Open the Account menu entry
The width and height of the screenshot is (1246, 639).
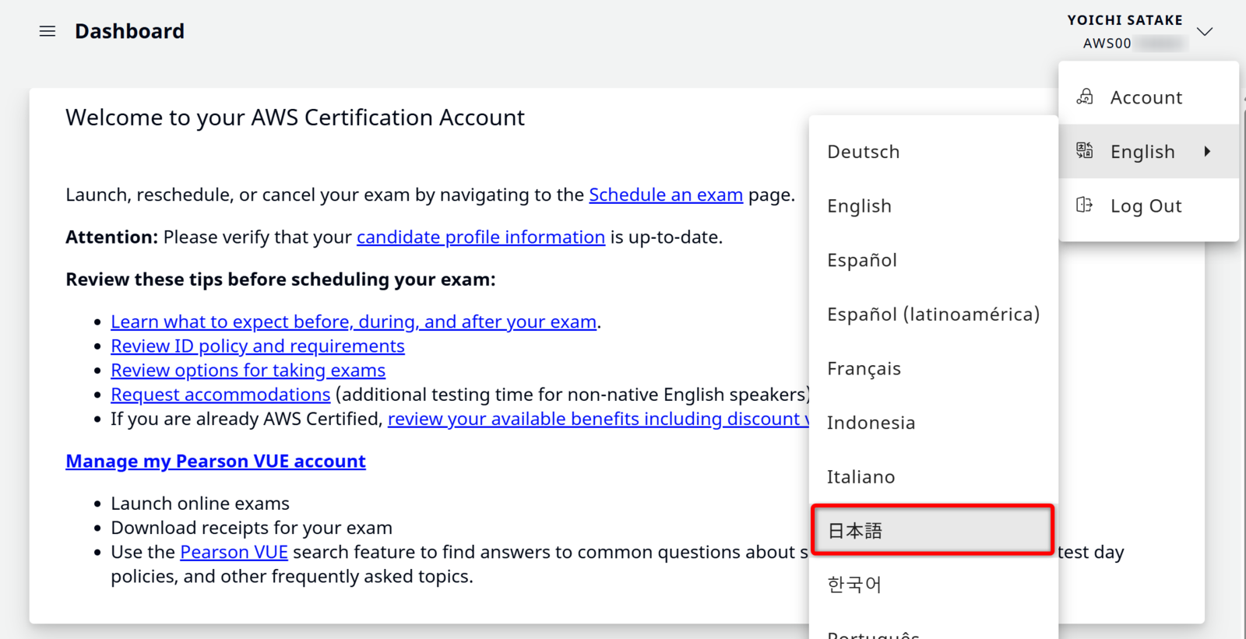coord(1149,97)
